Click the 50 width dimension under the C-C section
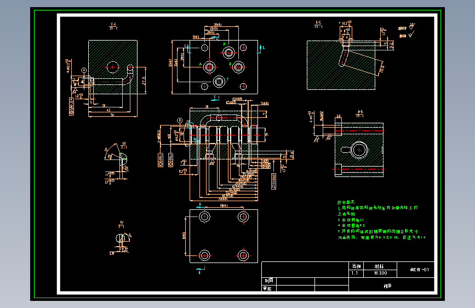This screenshot has width=475, height=308. point(112,115)
